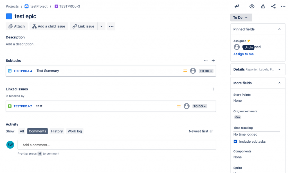Add a subtask with the plus icon
Screen dimensions: 288x173
point(213,61)
